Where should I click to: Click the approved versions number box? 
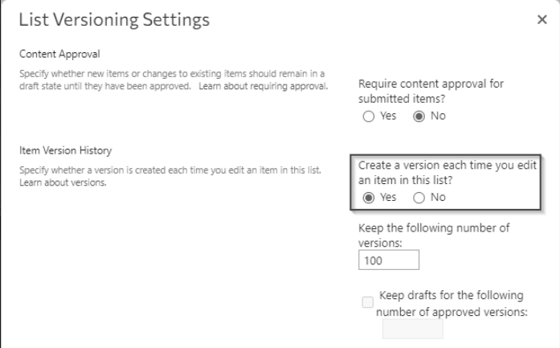pos(412,329)
